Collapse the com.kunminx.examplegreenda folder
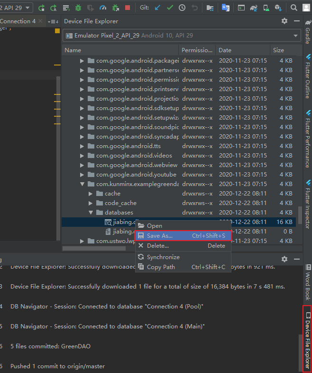 click(82, 184)
